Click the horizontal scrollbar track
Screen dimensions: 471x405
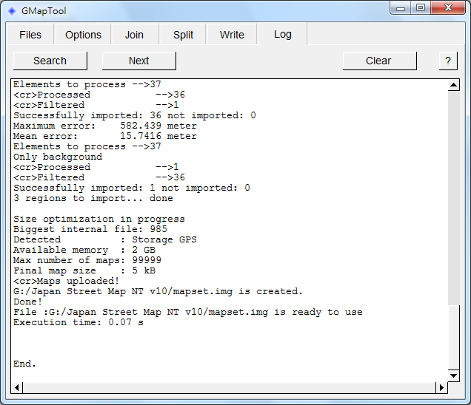pos(229,387)
